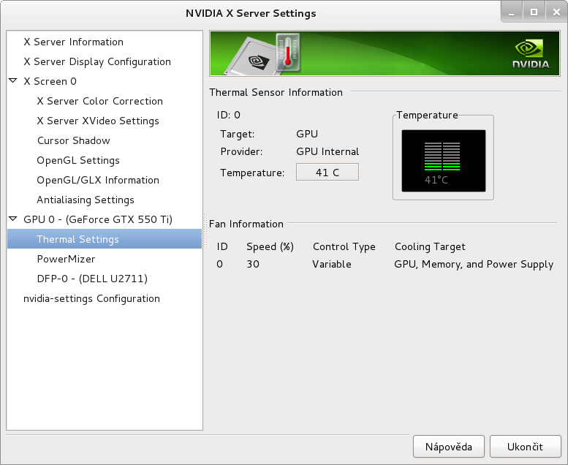Select DFP-0 - (DELL U2711) display
This screenshot has height=465, width=568.
pos(92,279)
